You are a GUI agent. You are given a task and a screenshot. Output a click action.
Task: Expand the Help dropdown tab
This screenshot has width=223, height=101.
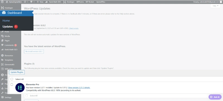click(x=215, y=6)
